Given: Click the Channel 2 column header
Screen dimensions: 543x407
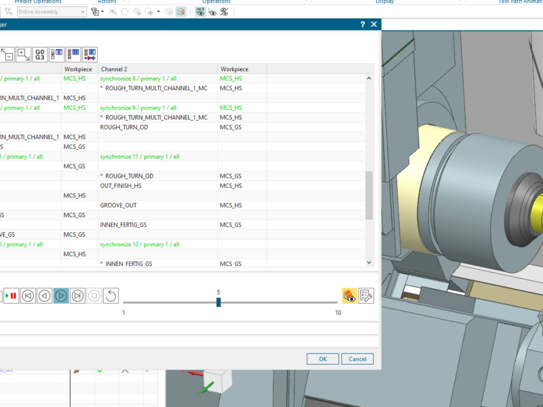Looking at the screenshot, I should 158,69.
